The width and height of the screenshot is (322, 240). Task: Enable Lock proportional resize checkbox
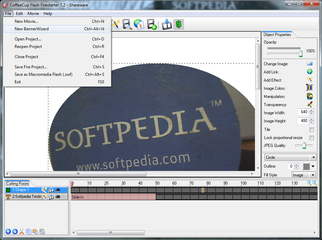[311, 138]
